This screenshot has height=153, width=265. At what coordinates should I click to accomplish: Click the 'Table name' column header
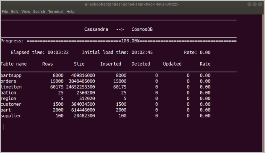pyautogui.click(x=14, y=64)
